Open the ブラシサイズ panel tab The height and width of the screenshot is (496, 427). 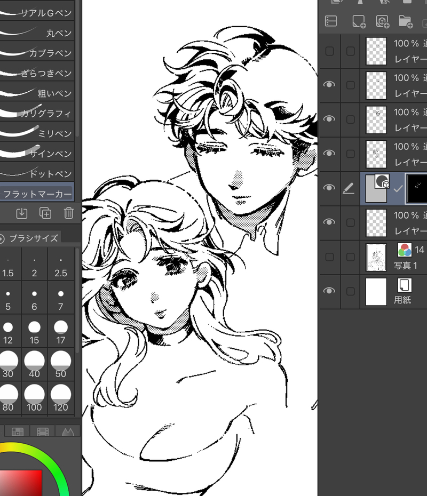point(31,238)
